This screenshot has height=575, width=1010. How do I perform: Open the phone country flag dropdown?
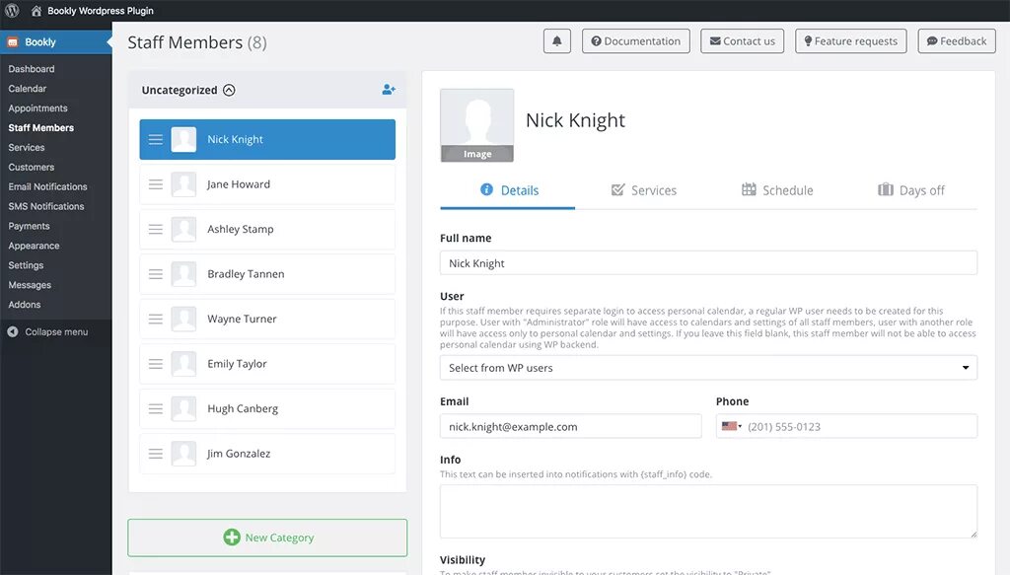(x=731, y=427)
